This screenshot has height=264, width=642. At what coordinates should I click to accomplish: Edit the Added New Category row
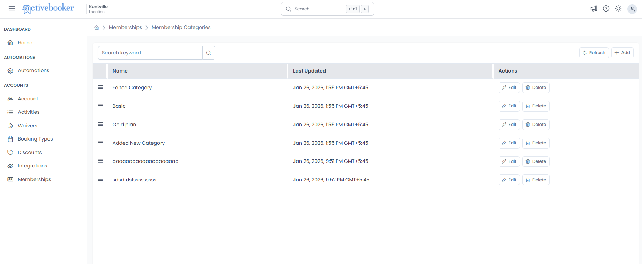pyautogui.click(x=509, y=143)
